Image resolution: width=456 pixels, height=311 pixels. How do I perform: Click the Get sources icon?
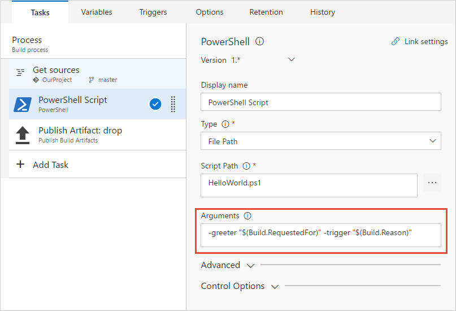coord(21,73)
